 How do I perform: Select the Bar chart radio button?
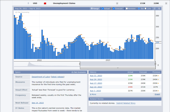[x=139, y=8]
